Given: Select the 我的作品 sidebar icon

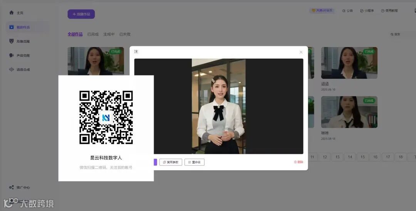Looking at the screenshot, I should click(12, 27).
